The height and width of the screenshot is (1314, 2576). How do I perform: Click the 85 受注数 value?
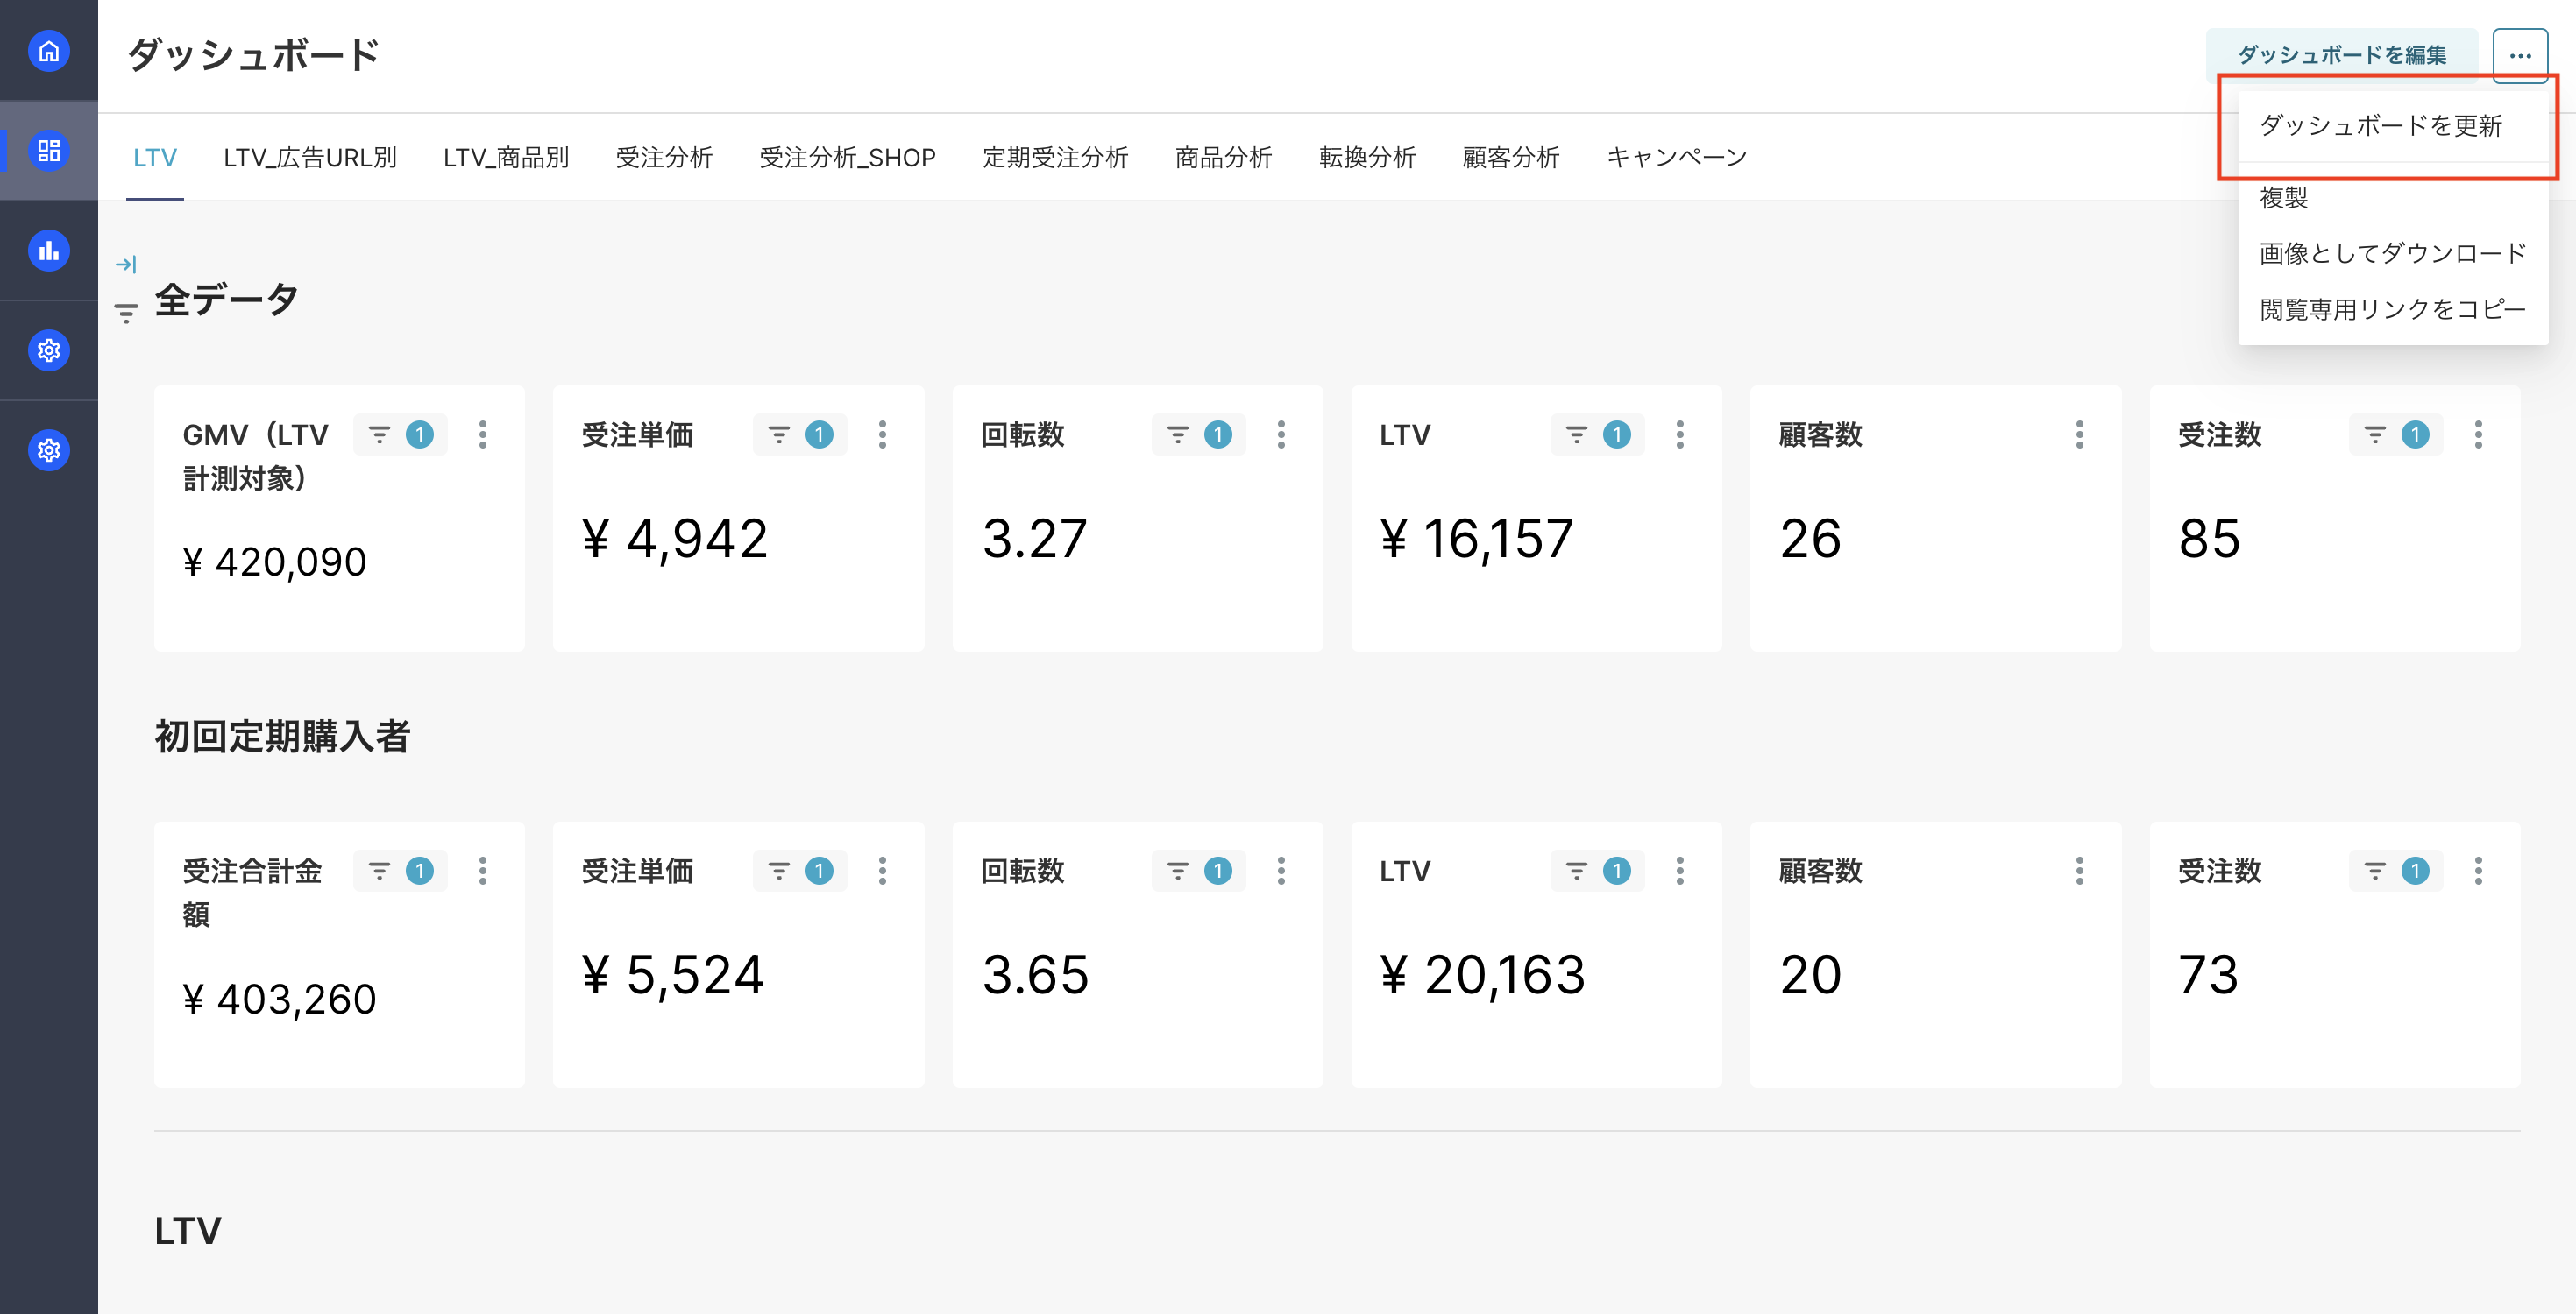point(2209,539)
